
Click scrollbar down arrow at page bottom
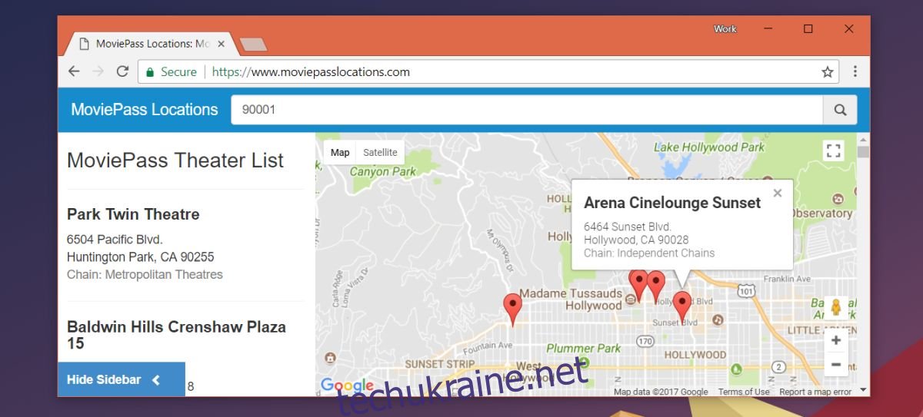coord(863,390)
